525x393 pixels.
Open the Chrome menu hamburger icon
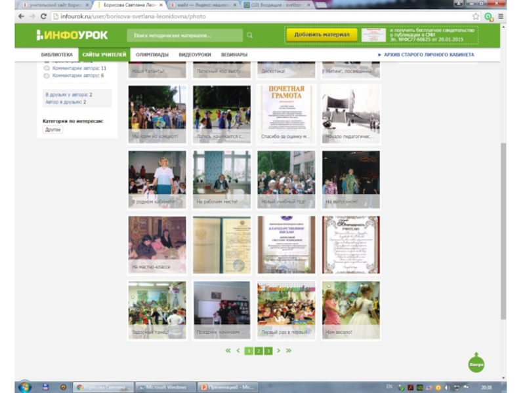(x=501, y=16)
